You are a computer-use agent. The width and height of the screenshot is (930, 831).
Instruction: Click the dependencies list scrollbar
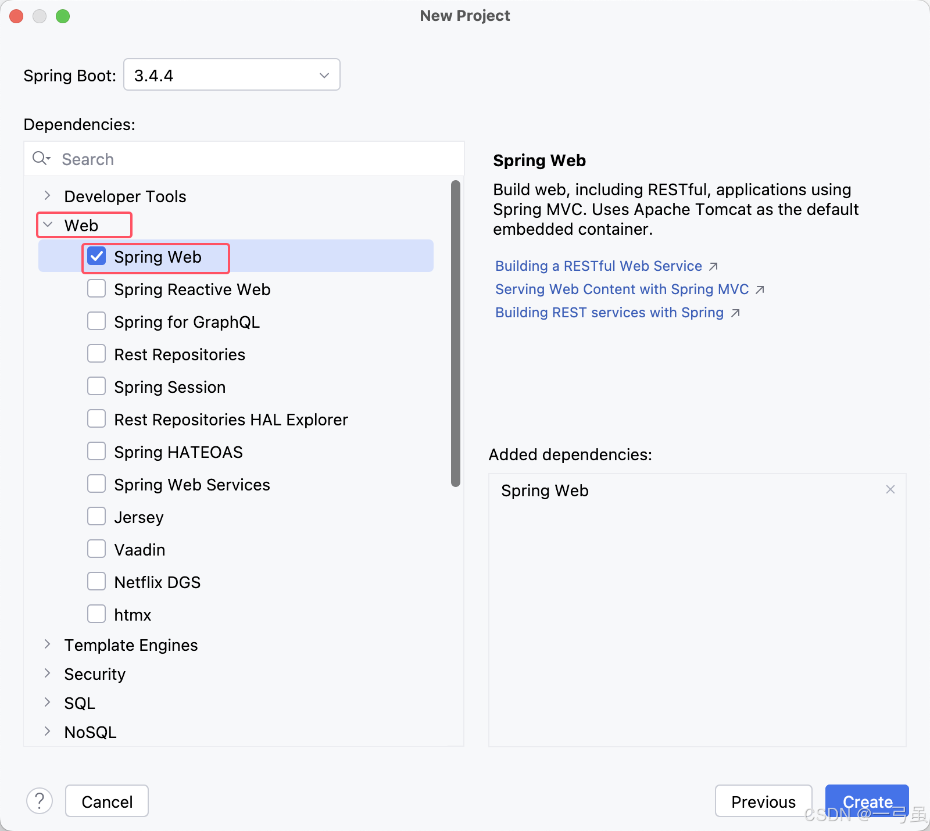point(456,334)
